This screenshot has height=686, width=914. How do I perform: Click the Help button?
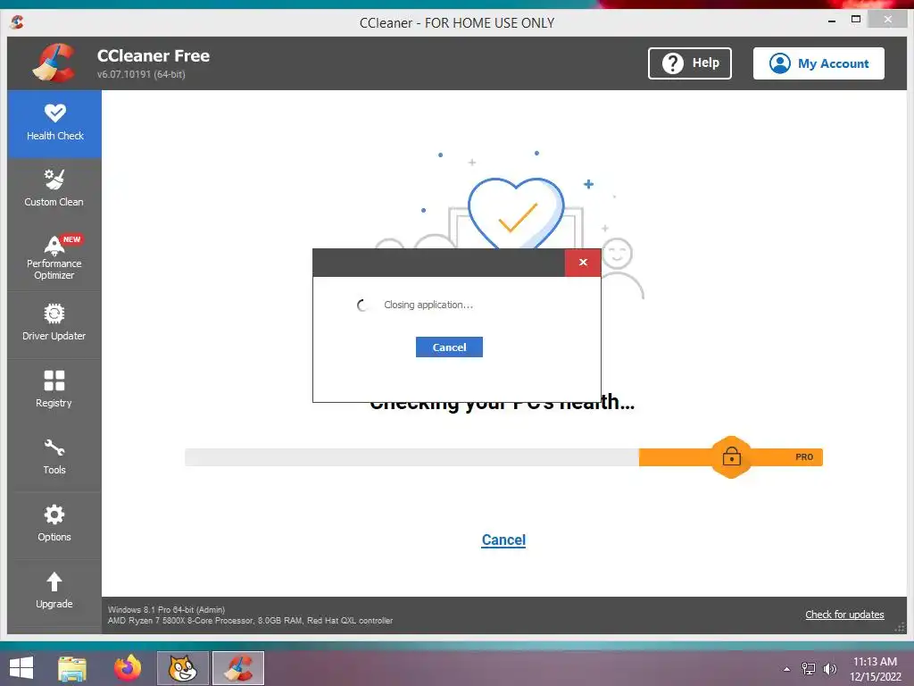[x=690, y=63]
